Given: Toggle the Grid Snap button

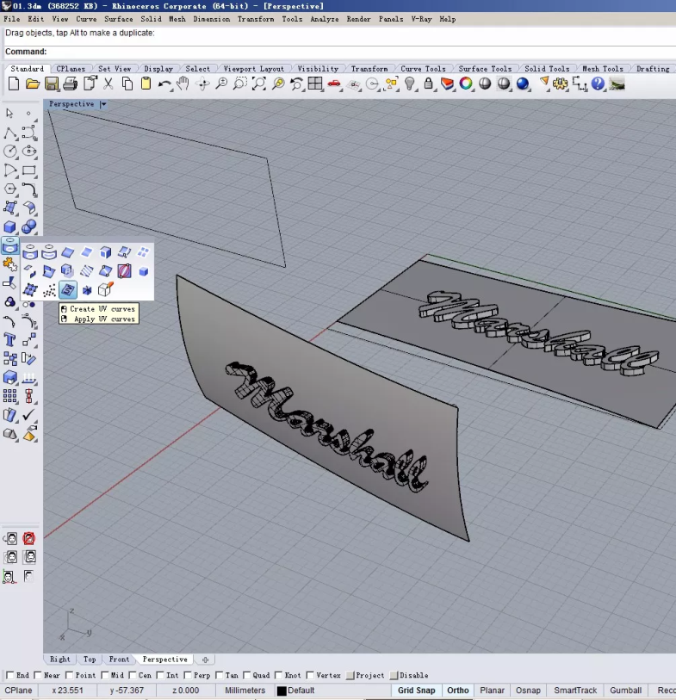Looking at the screenshot, I should pyautogui.click(x=416, y=691).
